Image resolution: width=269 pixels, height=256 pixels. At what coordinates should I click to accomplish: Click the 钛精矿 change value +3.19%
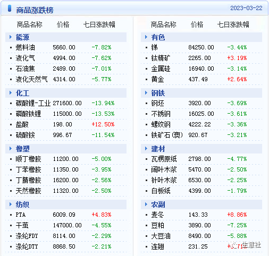click(237, 58)
